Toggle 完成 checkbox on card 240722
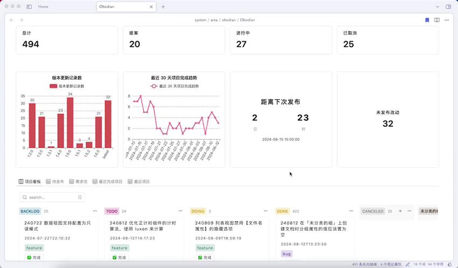Viewport: 458px width, 268px height. pos(29,258)
